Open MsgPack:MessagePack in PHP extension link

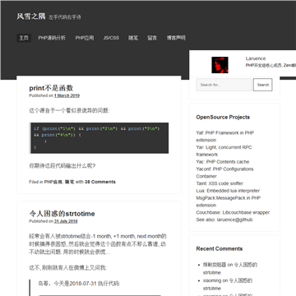229,201
